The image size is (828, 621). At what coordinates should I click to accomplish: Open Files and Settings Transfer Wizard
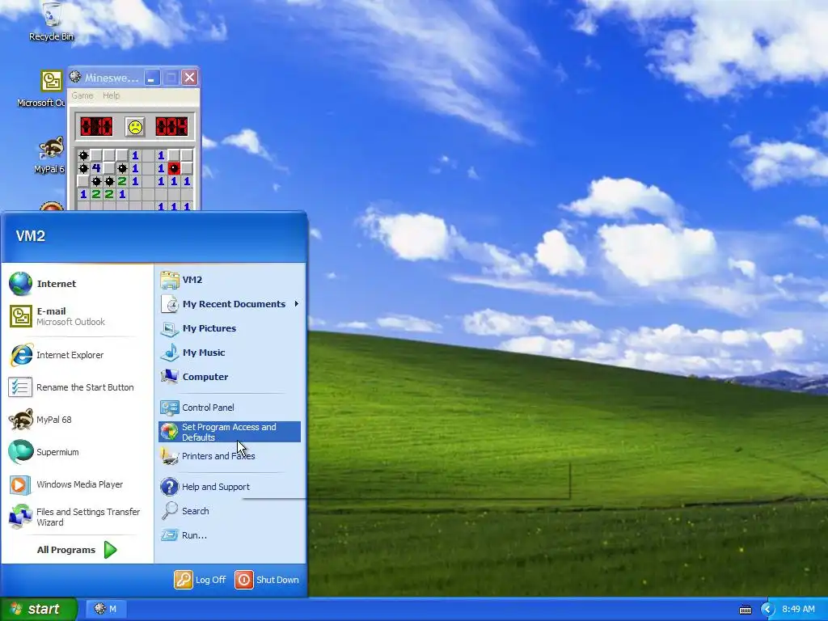(x=77, y=517)
